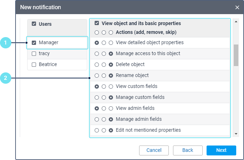Check the tracy user checkbox
Screen dimensions: 244x160
point(34,54)
